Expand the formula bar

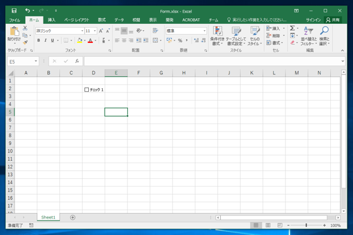coord(342,61)
